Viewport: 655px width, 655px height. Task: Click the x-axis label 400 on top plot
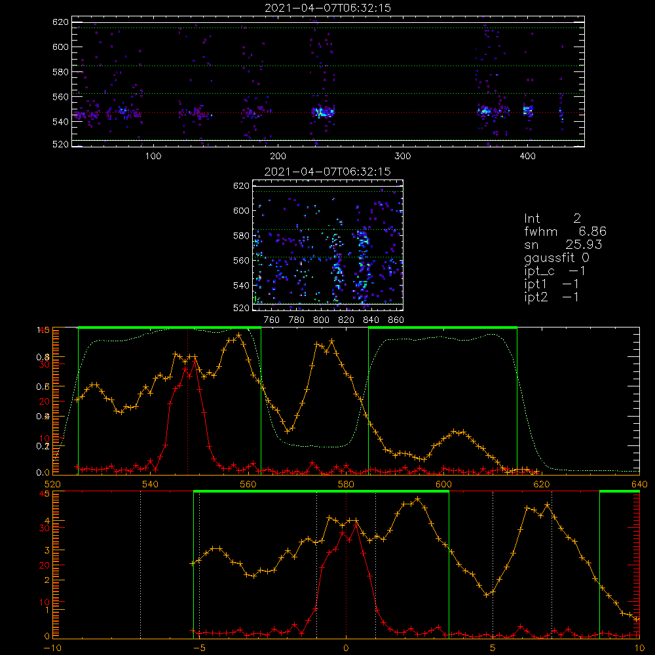point(527,157)
